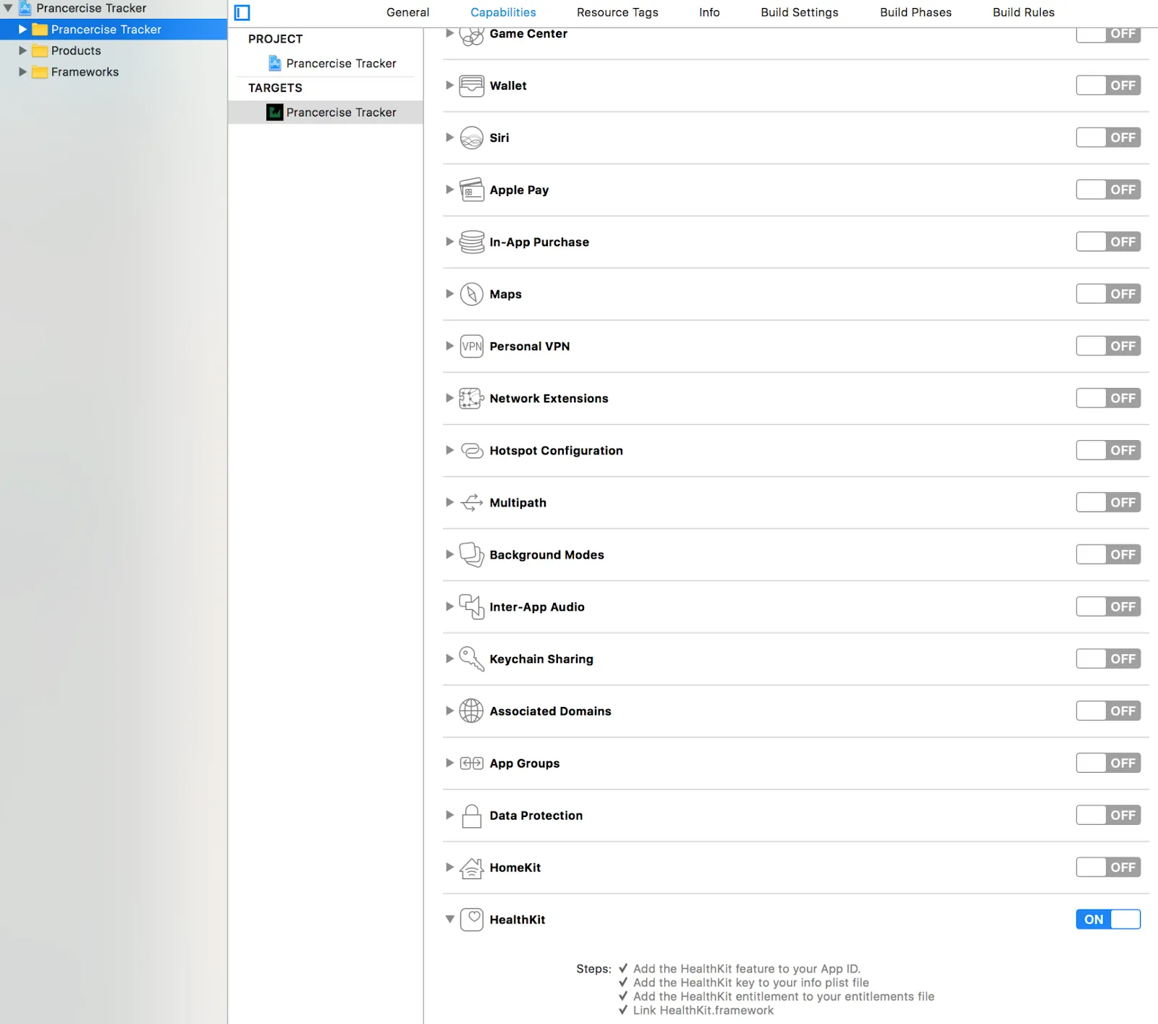The height and width of the screenshot is (1024, 1158).
Task: Click the HealthKit heart icon
Action: point(472,919)
